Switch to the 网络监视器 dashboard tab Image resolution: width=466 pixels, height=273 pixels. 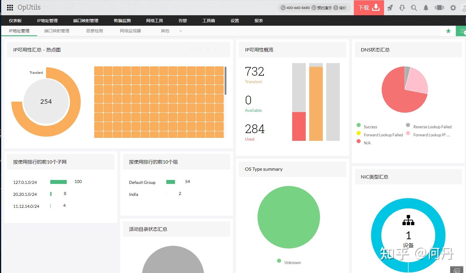[x=130, y=31]
